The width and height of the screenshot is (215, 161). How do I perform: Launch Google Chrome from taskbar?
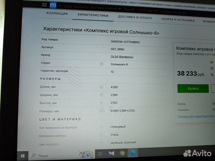122,153
